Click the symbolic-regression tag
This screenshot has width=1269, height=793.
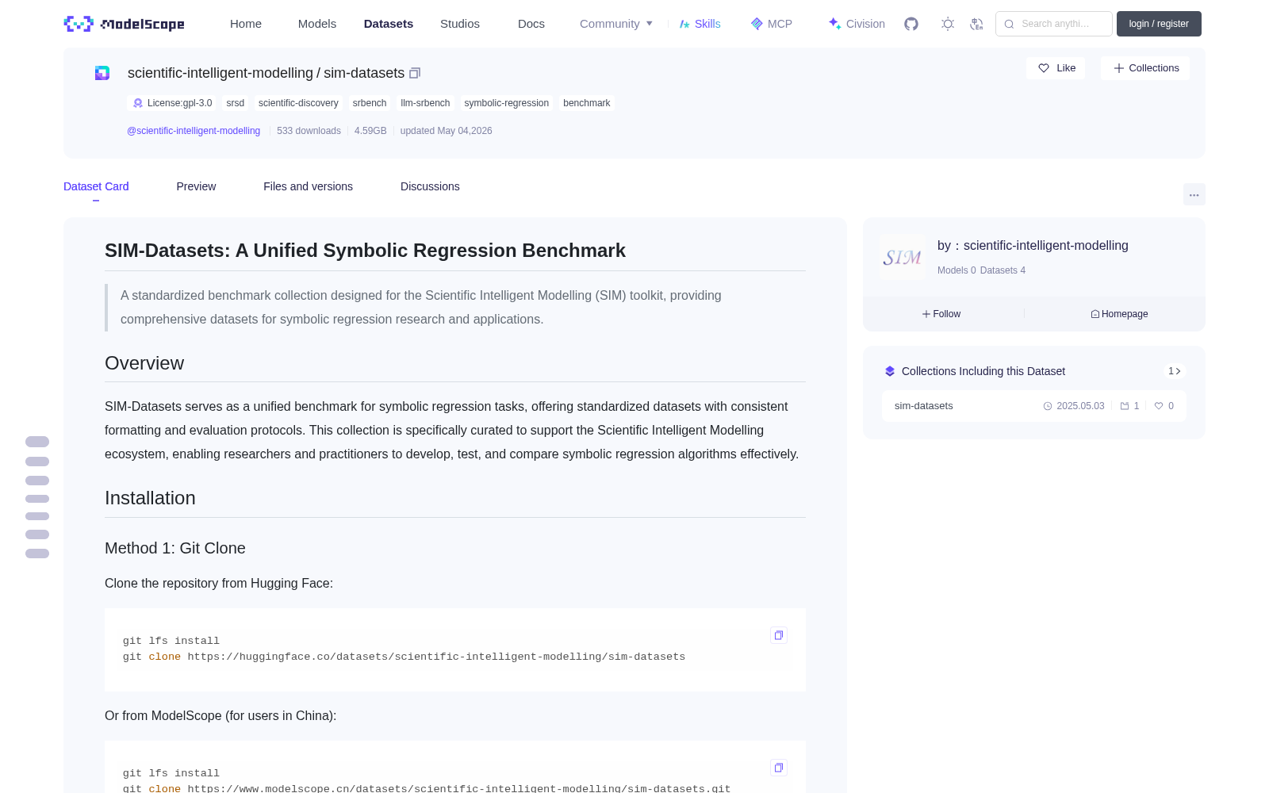[x=507, y=103]
